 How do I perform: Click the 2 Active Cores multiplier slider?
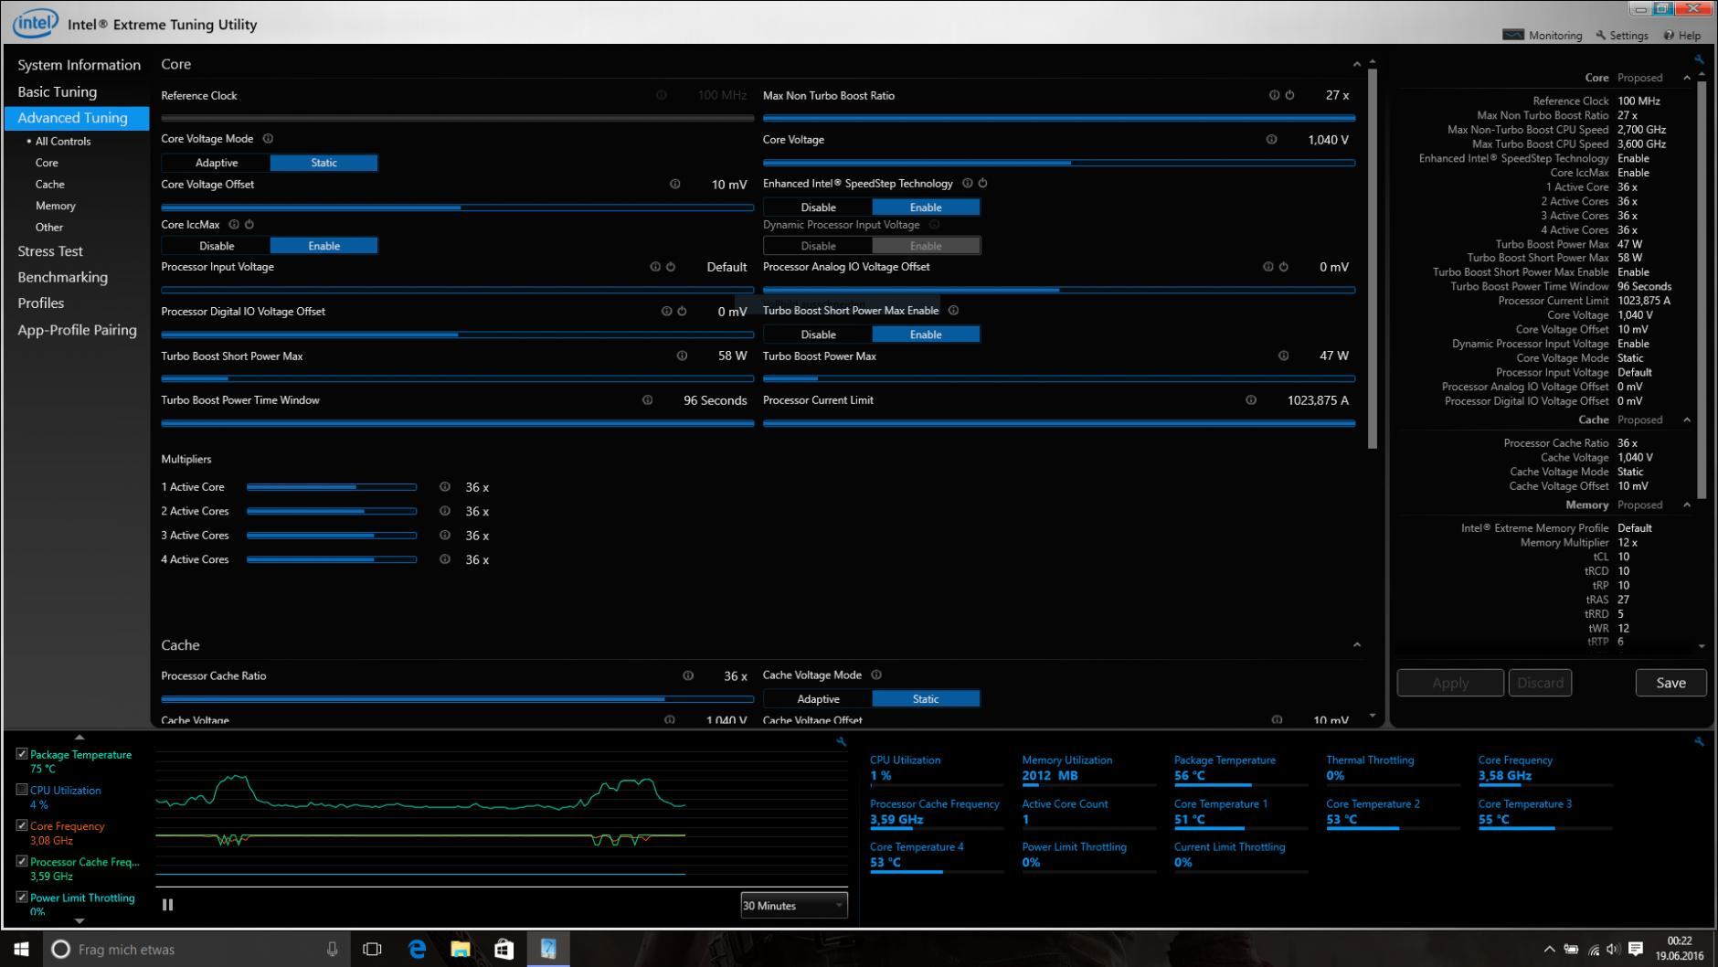[331, 511]
